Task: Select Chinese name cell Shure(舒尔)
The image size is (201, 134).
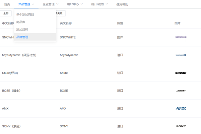Action: click(10, 73)
